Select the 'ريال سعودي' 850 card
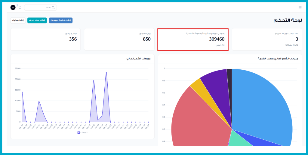308x155 pixels. point(119,39)
